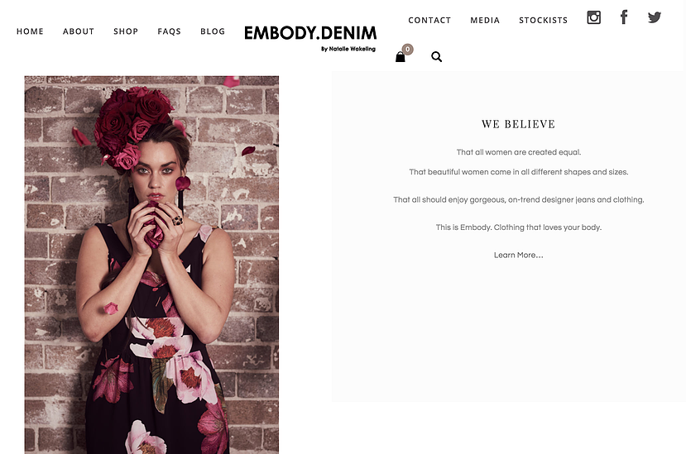Click the WE BELIEVE heading

(x=519, y=124)
